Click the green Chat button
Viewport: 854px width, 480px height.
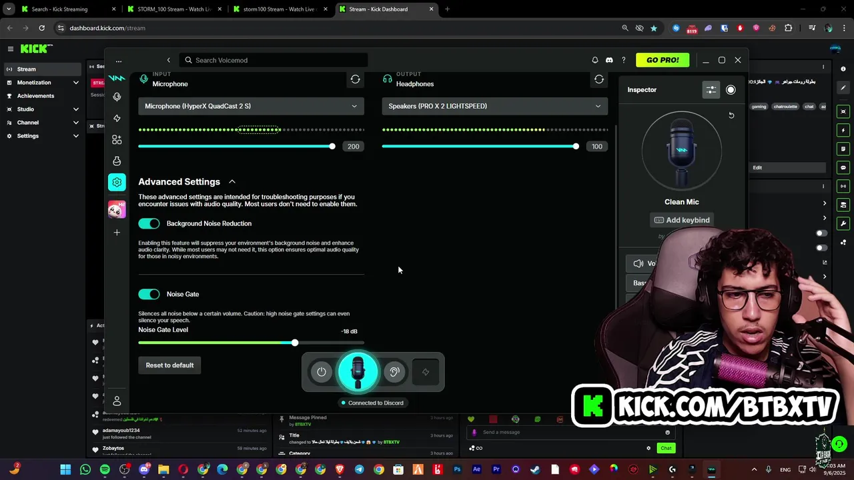click(x=666, y=448)
